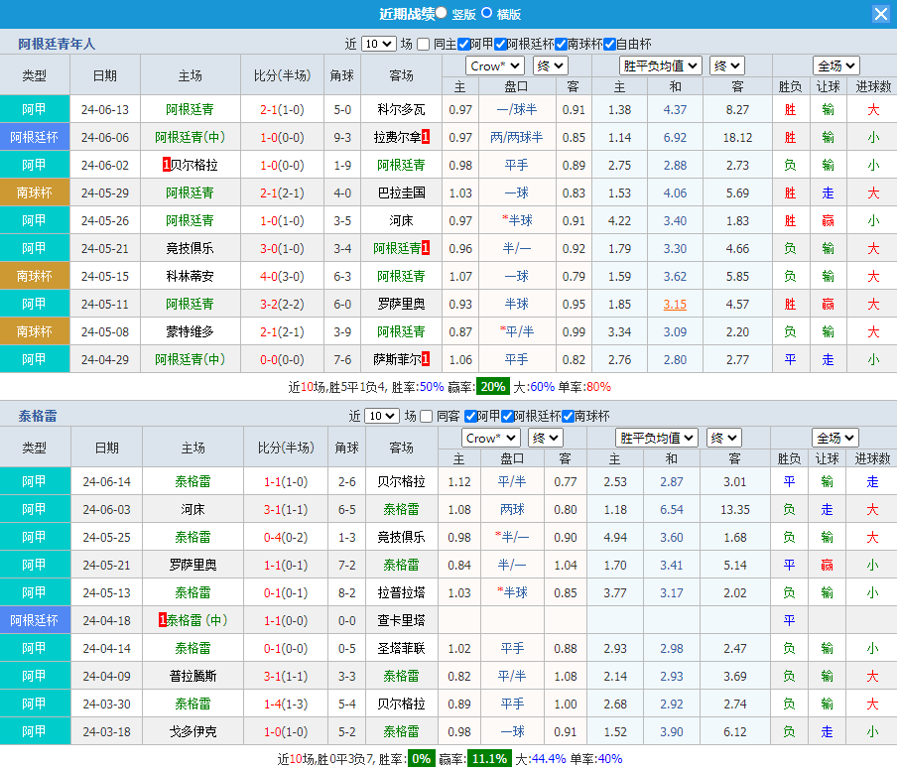Uncheck the 自由杯 league filter checkbox
The height and width of the screenshot is (770, 897).
[x=609, y=44]
